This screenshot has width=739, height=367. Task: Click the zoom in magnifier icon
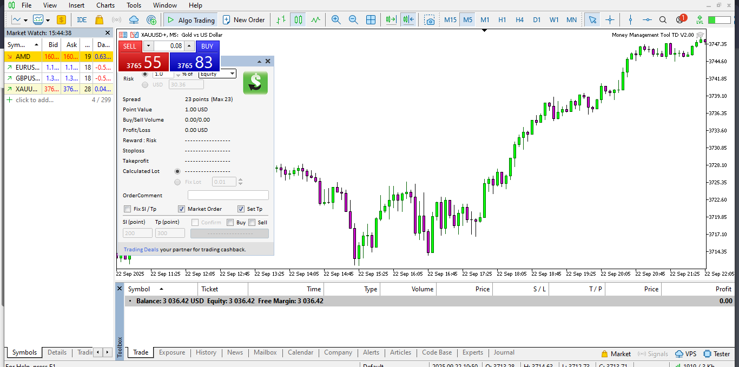pyautogui.click(x=336, y=20)
